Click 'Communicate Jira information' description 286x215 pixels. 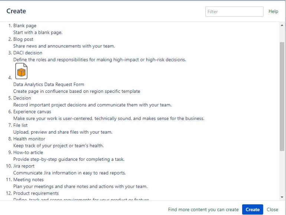click(69, 173)
